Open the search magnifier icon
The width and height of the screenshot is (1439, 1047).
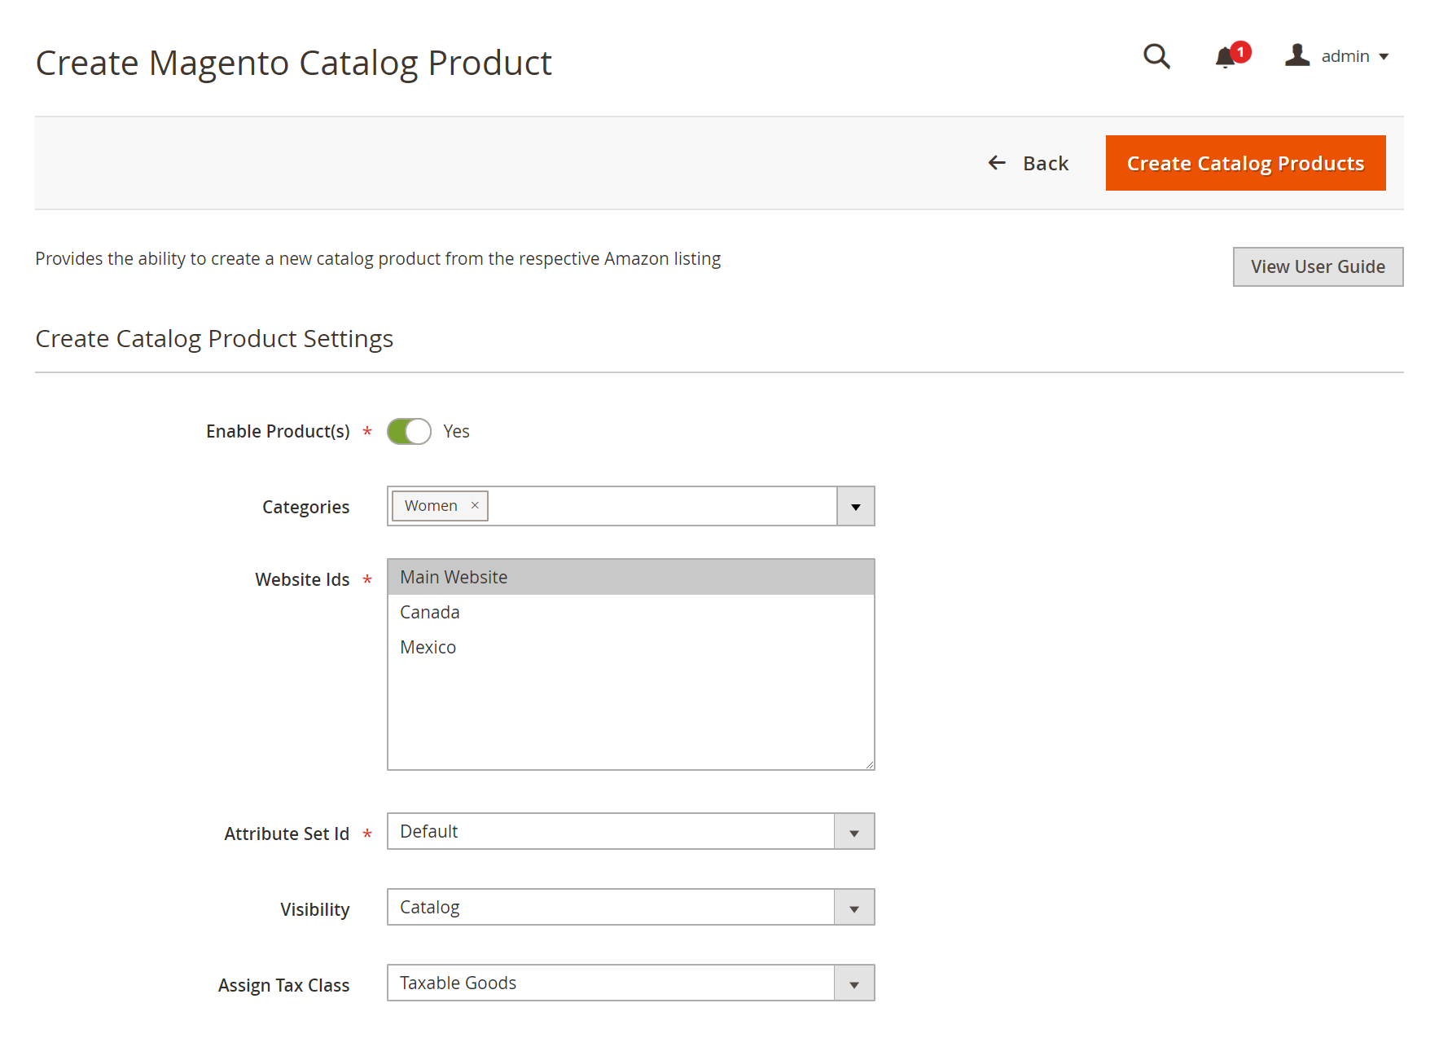[1156, 56]
